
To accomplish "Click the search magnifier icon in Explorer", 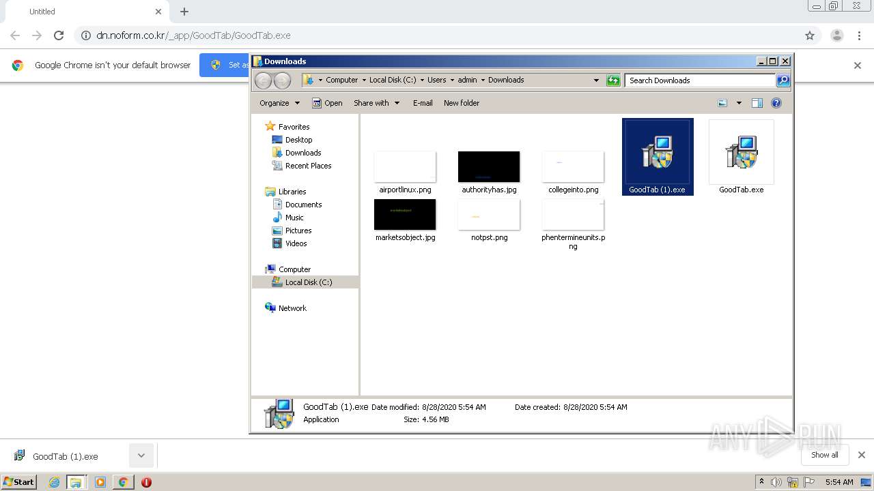I will click(x=783, y=80).
